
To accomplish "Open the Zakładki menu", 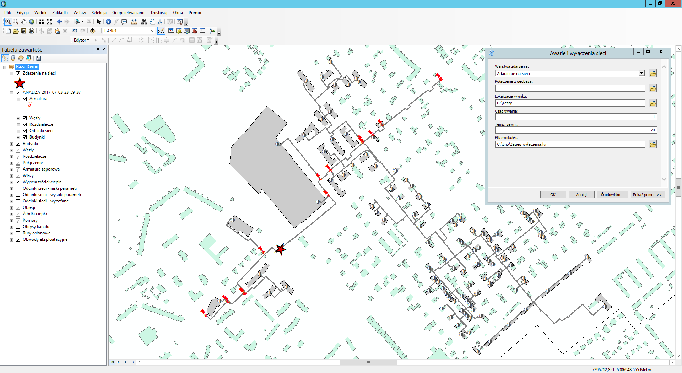I will (x=60, y=13).
